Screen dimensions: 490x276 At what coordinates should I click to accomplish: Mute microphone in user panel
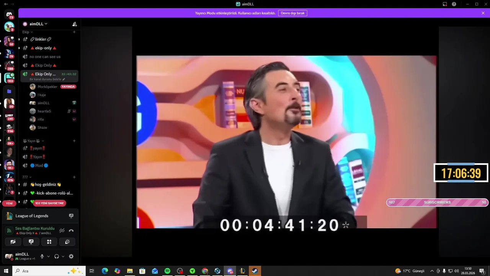tap(42, 256)
